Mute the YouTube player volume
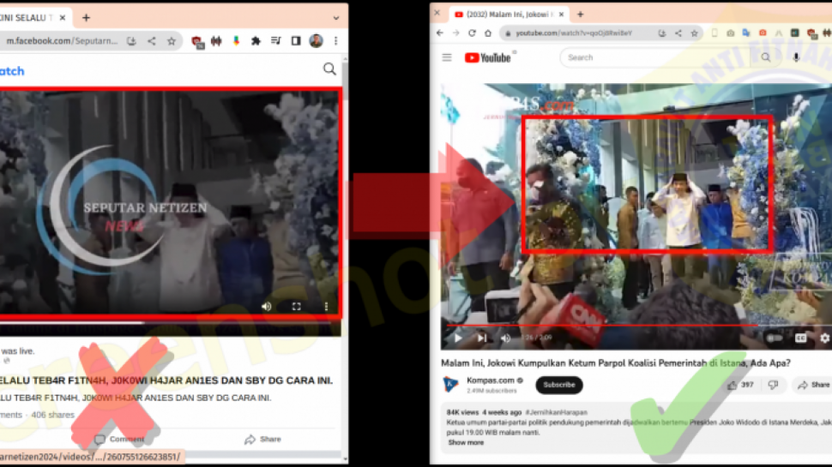The image size is (832, 467). pos(506,338)
